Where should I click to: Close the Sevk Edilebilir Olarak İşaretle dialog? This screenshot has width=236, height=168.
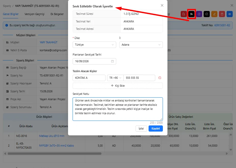(162, 5)
